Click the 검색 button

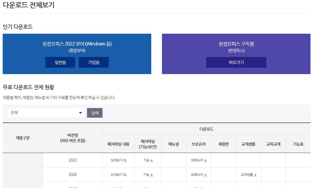click(x=95, y=113)
